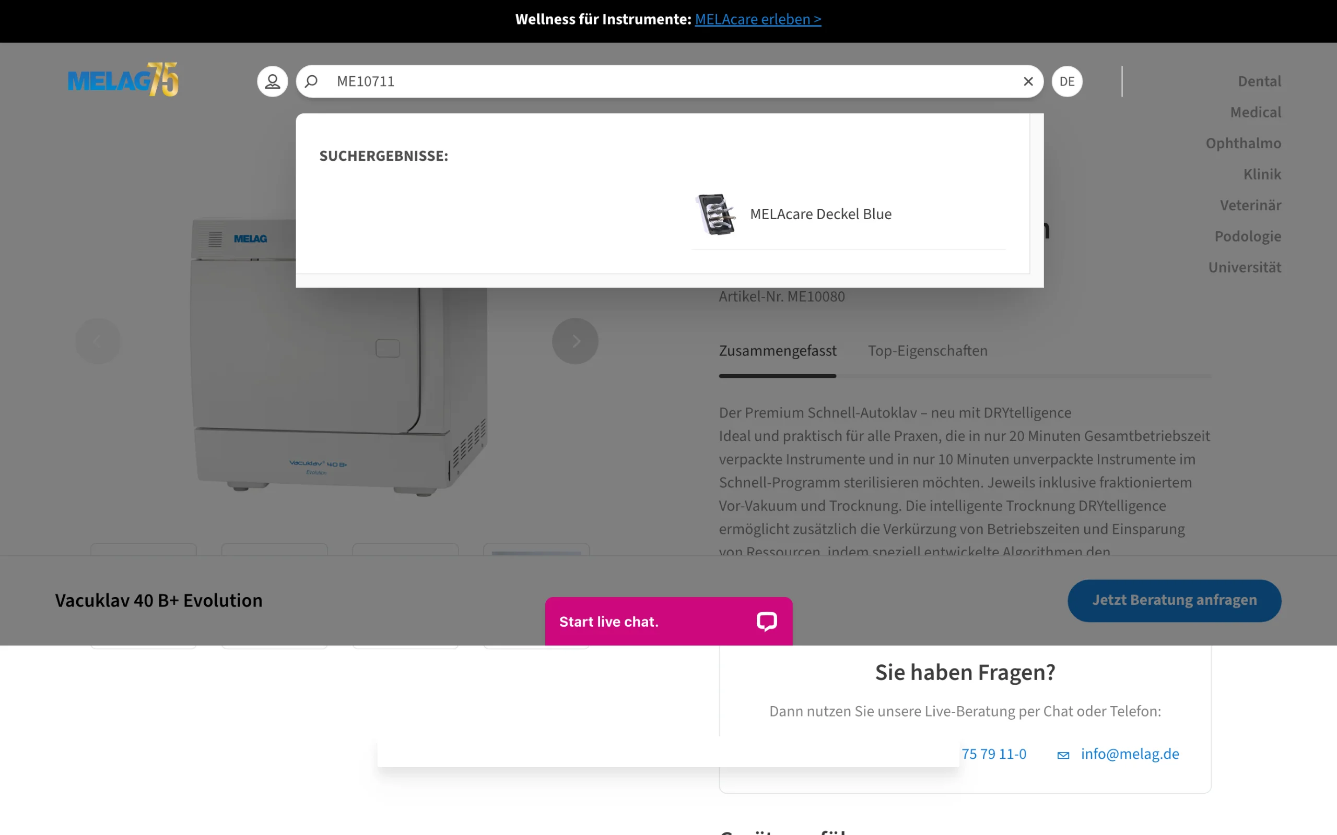The width and height of the screenshot is (1337, 835).
Task: Open the Veterinär menu item
Action: (x=1250, y=205)
